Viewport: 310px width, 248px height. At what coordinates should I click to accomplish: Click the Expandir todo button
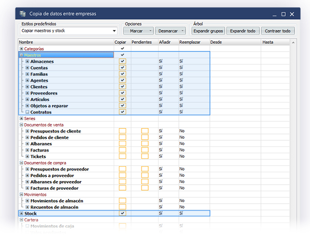pyautogui.click(x=243, y=31)
